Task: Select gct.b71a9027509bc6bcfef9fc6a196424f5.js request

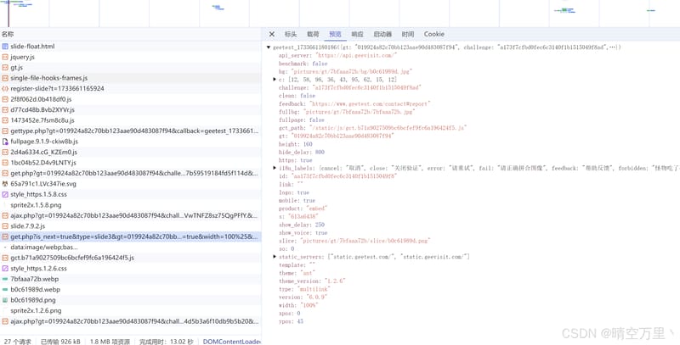Action: click(x=131, y=258)
